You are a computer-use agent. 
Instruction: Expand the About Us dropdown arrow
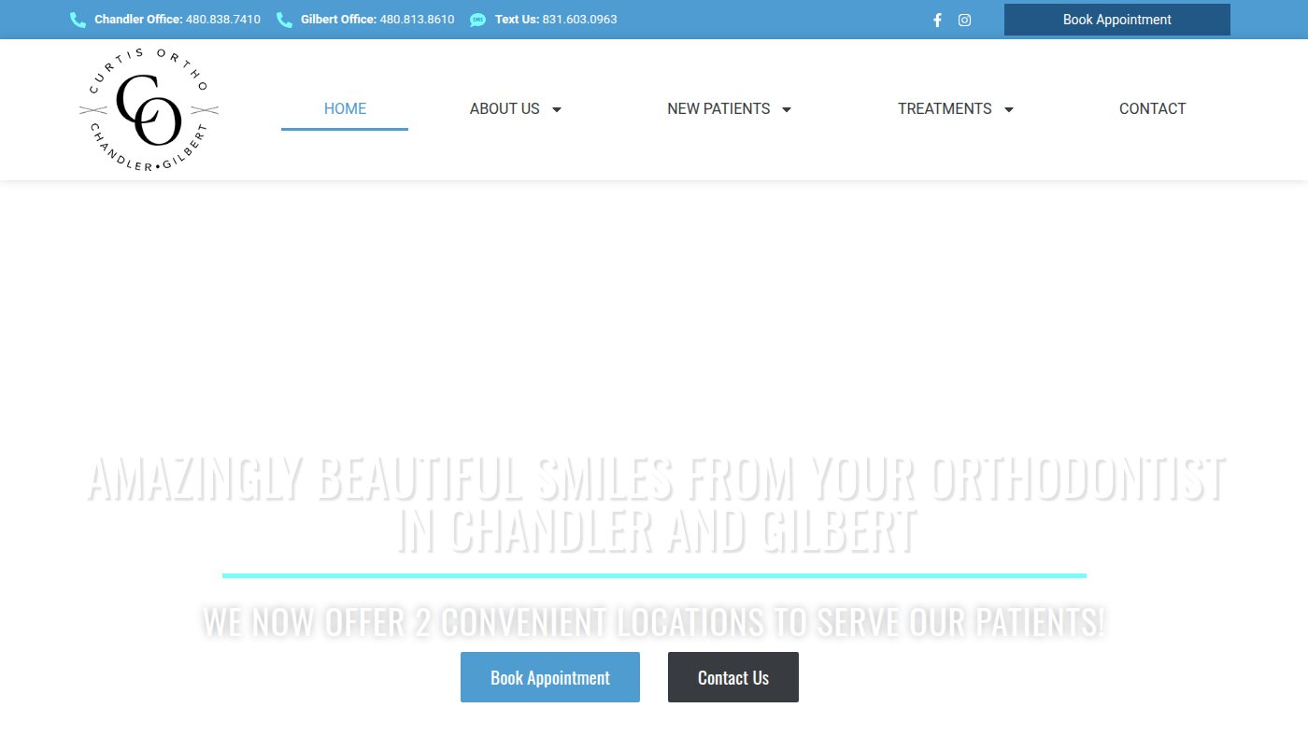tap(557, 109)
